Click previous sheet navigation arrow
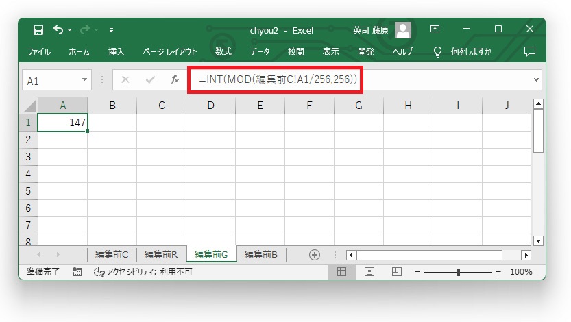Screen dimensions: 571x322 [38, 255]
